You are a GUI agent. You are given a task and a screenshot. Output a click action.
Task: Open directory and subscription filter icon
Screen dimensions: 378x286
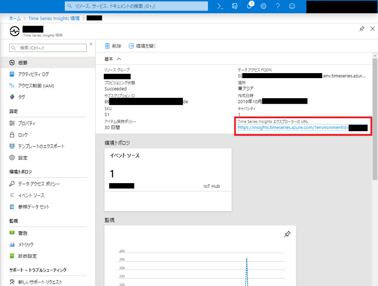[x=234, y=6]
